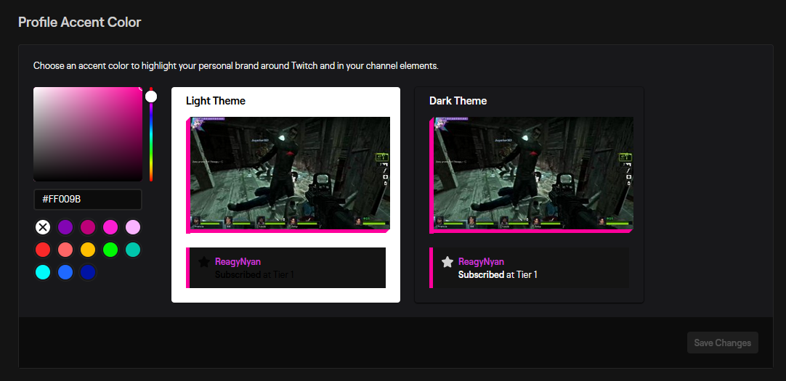Click ReagyNyan name in Dark Theme card
This screenshot has width=786, height=381.
point(481,262)
